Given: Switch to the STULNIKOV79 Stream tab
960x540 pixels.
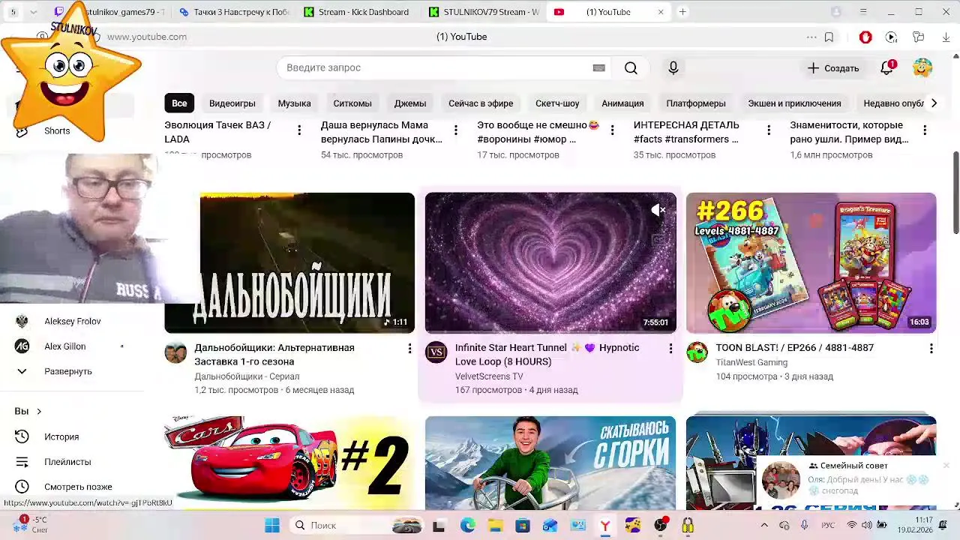Looking at the screenshot, I should tap(484, 12).
